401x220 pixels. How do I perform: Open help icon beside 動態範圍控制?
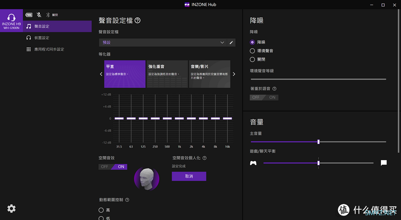(x=127, y=200)
